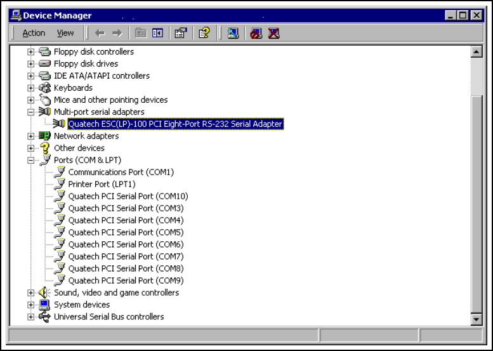Select the Keyboards category icon
This screenshot has height=351, width=493.
[x=44, y=88]
